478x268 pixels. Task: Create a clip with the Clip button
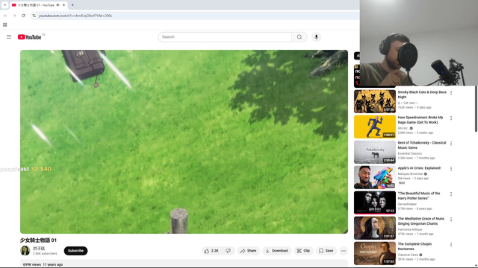[x=303, y=251]
